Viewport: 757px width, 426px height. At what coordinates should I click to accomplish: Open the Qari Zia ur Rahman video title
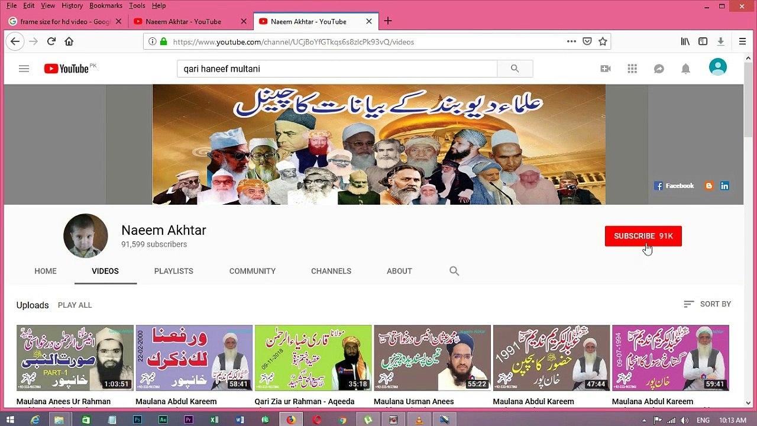tap(305, 402)
